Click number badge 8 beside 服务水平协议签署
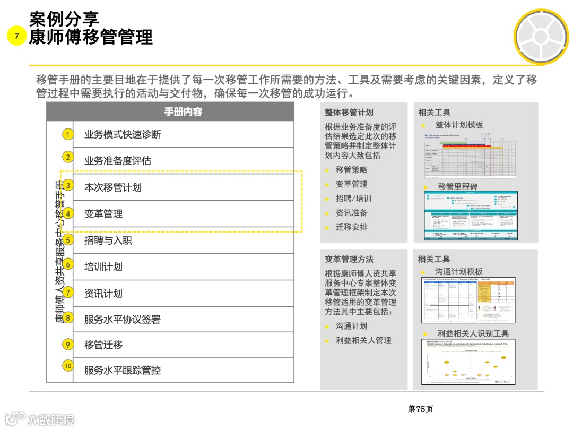 click(x=67, y=318)
